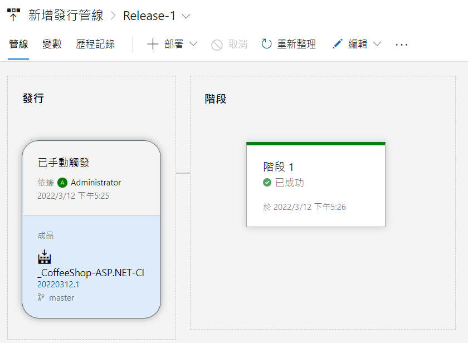The height and width of the screenshot is (343, 468).
Task: Expand the Release-1 dropdown chevron
Action: coord(186,16)
